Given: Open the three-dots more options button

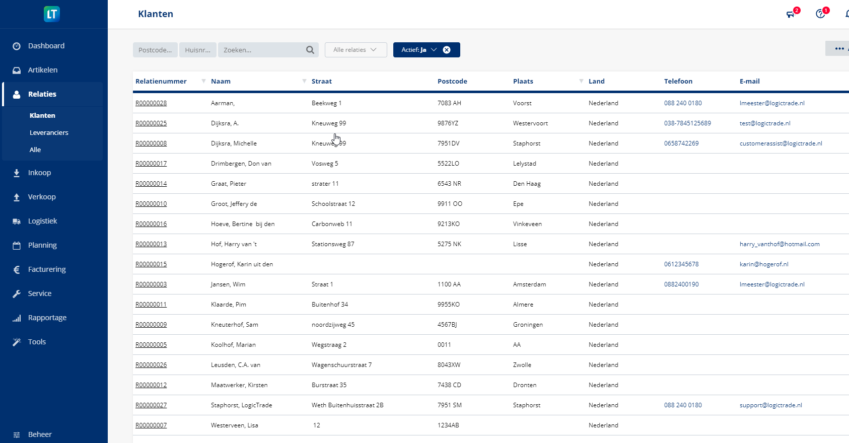Looking at the screenshot, I should coord(839,49).
